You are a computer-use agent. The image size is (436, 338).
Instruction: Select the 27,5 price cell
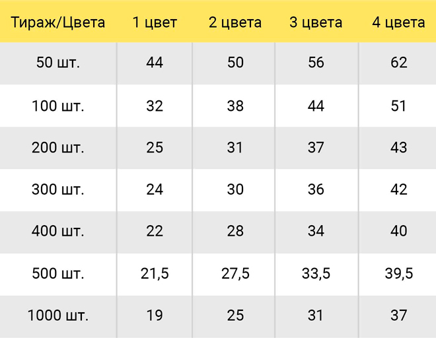(235, 273)
